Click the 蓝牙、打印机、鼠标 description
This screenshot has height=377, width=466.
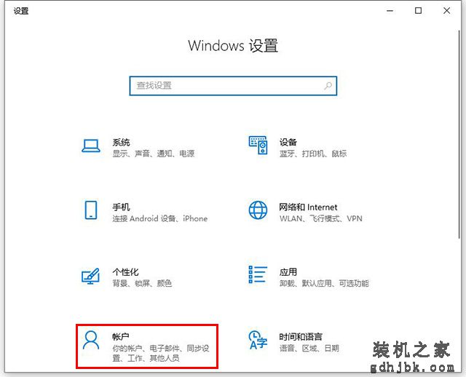click(x=313, y=154)
